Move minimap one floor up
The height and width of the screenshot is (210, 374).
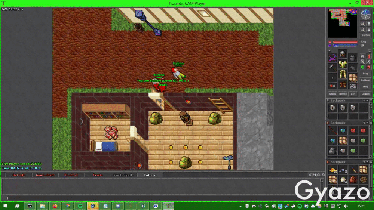point(369,24)
